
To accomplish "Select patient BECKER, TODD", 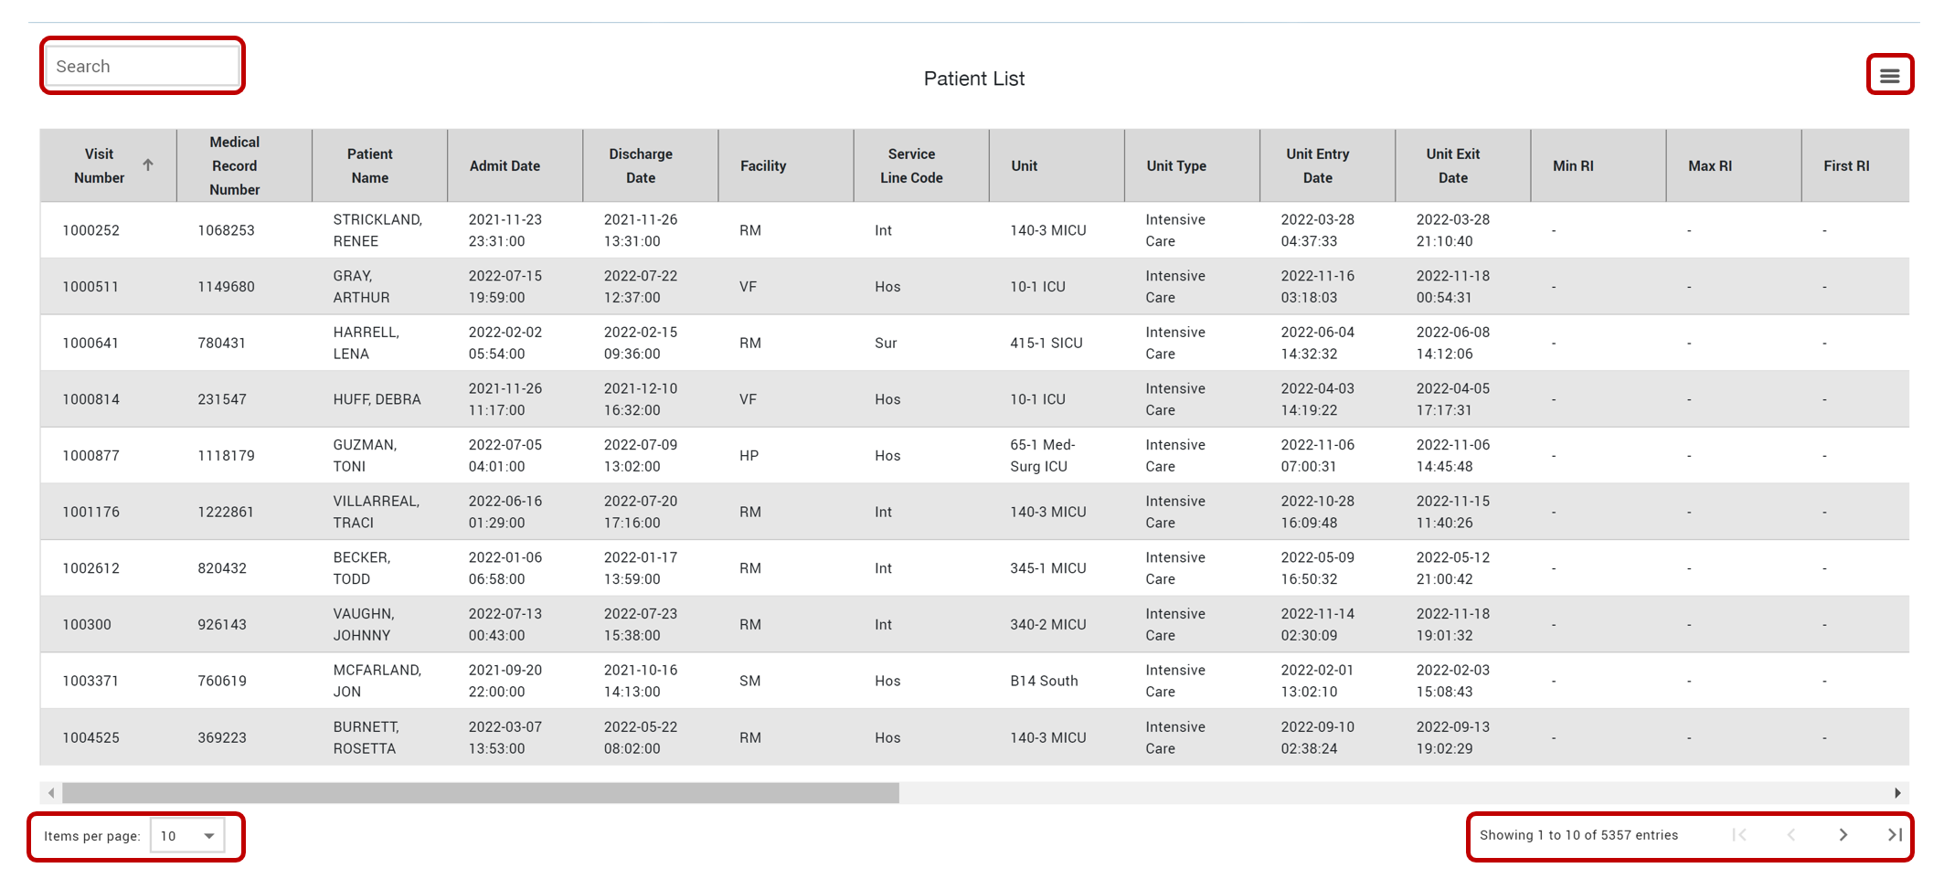I will tap(361, 568).
